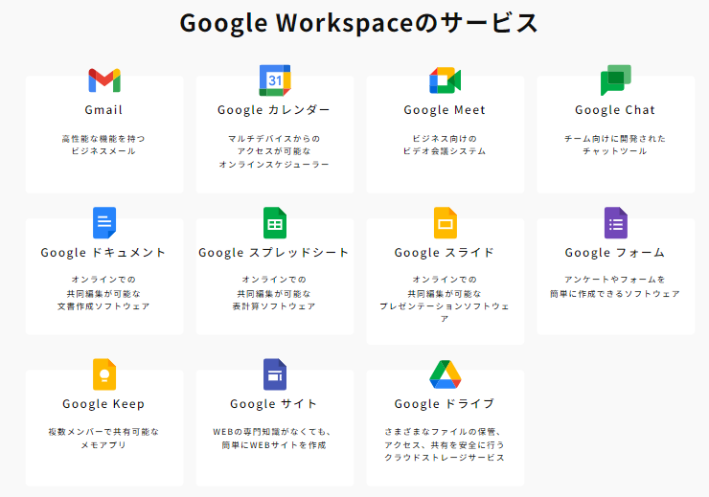
Task: Click the Google Meet camera icon
Action: pyautogui.click(x=445, y=80)
